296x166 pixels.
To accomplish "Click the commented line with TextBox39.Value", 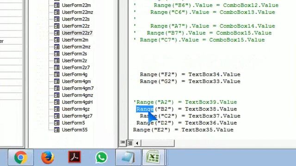I will (x=185, y=102).
